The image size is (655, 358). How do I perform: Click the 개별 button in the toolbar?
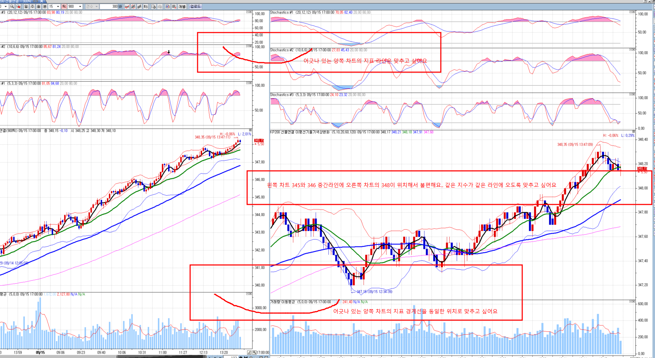pyautogui.click(x=182, y=6)
